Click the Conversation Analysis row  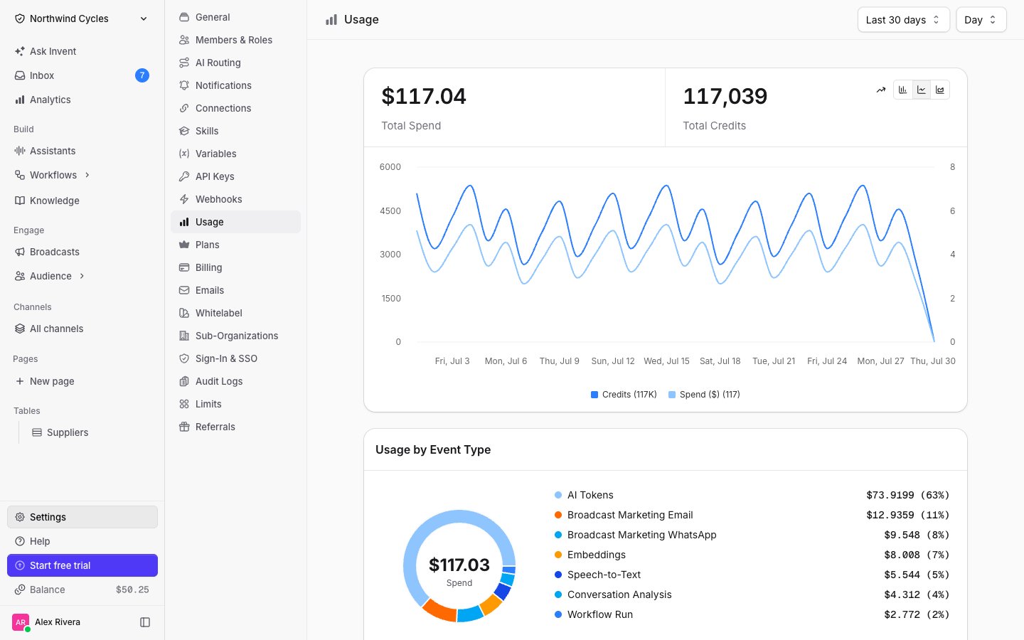[752, 594]
